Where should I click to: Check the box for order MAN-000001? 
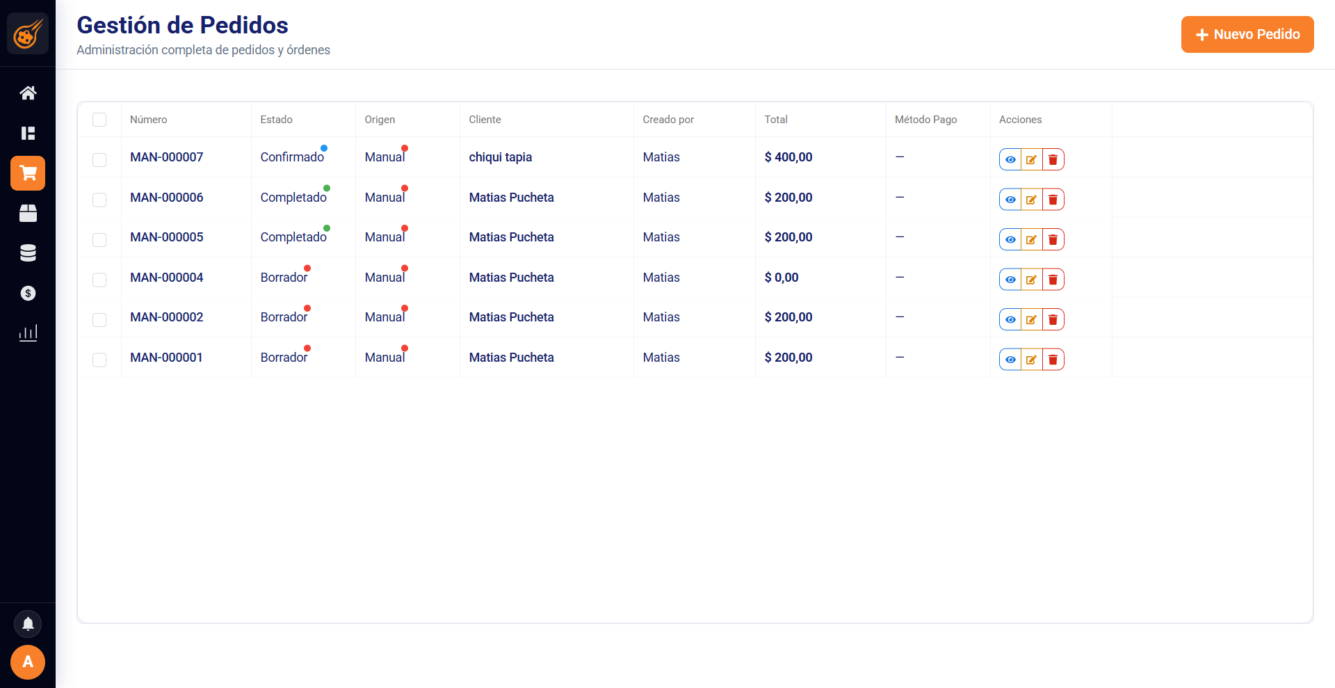pyautogui.click(x=99, y=360)
